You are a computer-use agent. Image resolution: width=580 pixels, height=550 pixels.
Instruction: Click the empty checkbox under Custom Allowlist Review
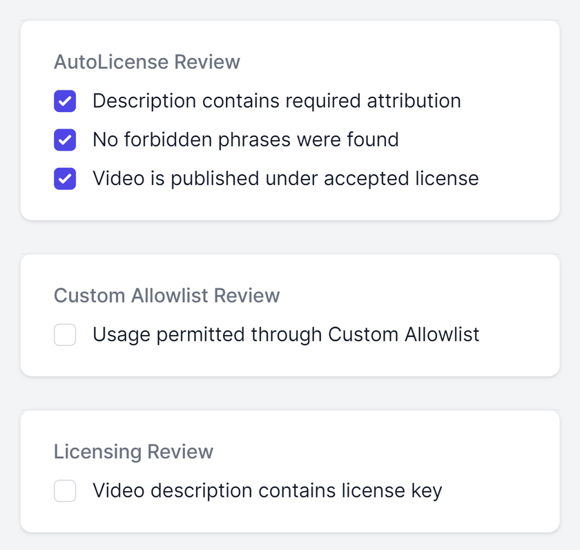[x=64, y=334]
